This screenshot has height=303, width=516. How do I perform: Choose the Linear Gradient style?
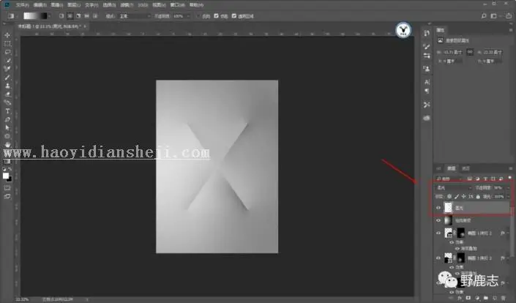[x=61, y=16]
